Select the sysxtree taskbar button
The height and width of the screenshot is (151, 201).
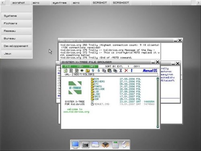point(59,3)
